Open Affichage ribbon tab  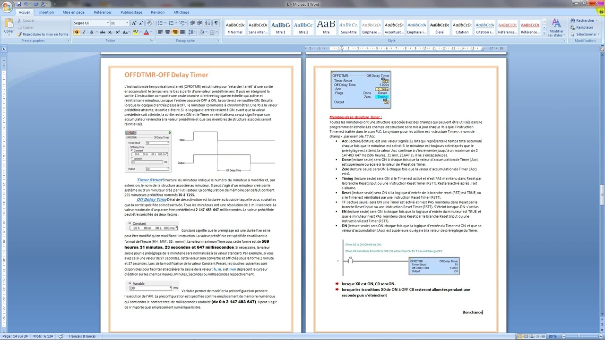click(181, 12)
